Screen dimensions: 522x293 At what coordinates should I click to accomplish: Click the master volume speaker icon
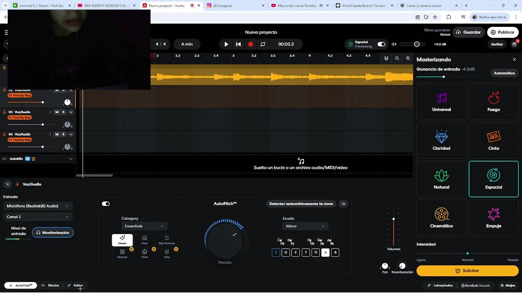pos(394,44)
